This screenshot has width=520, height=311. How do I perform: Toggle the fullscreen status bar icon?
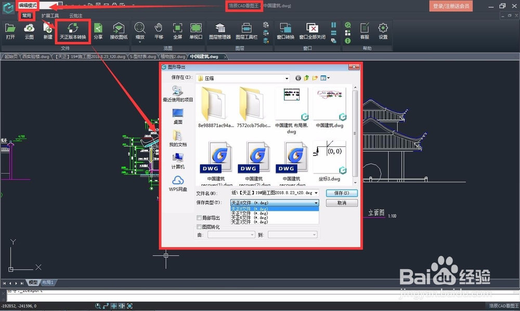click(x=129, y=306)
